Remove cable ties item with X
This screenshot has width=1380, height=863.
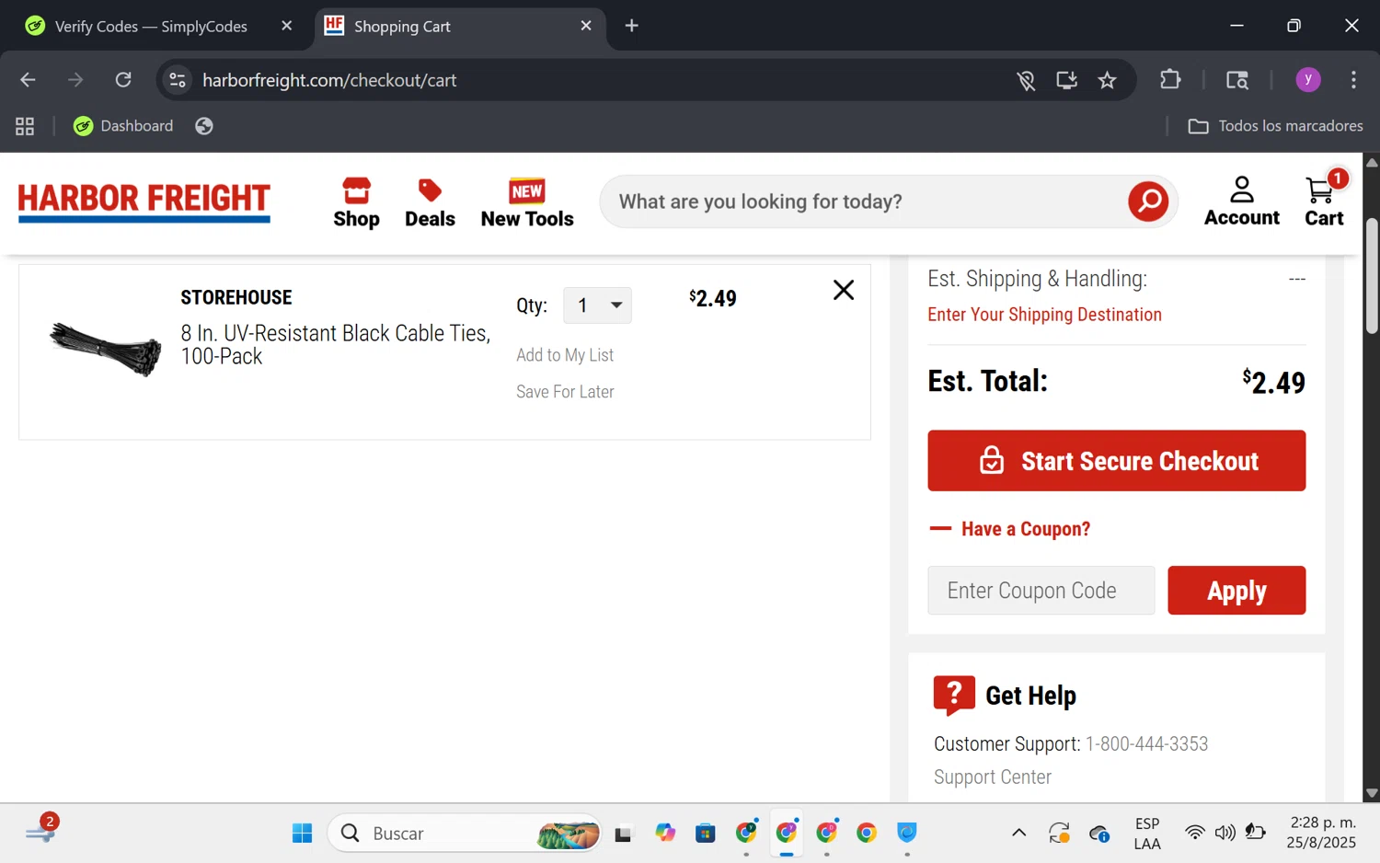844,290
